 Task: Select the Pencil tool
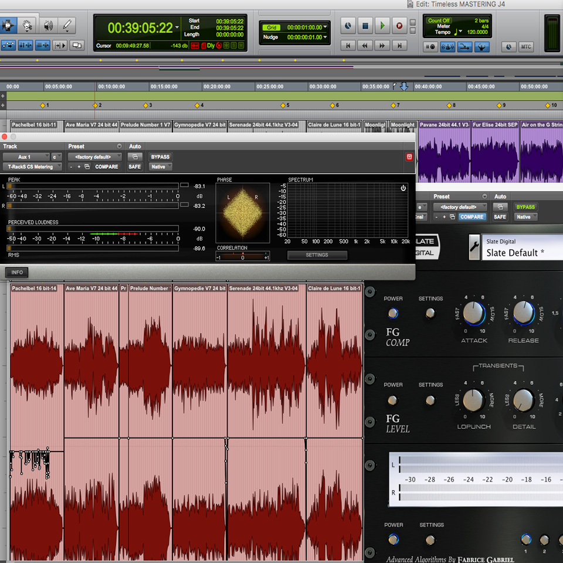(x=67, y=25)
